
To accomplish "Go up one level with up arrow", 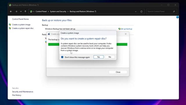I will click(25, 12).
